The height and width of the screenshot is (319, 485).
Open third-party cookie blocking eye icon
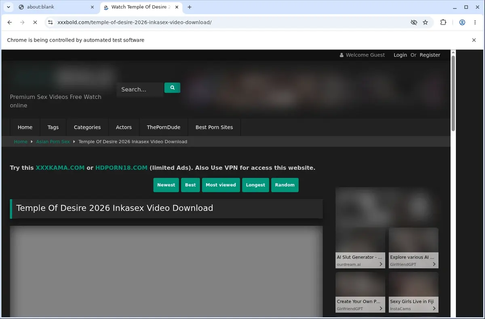[414, 23]
